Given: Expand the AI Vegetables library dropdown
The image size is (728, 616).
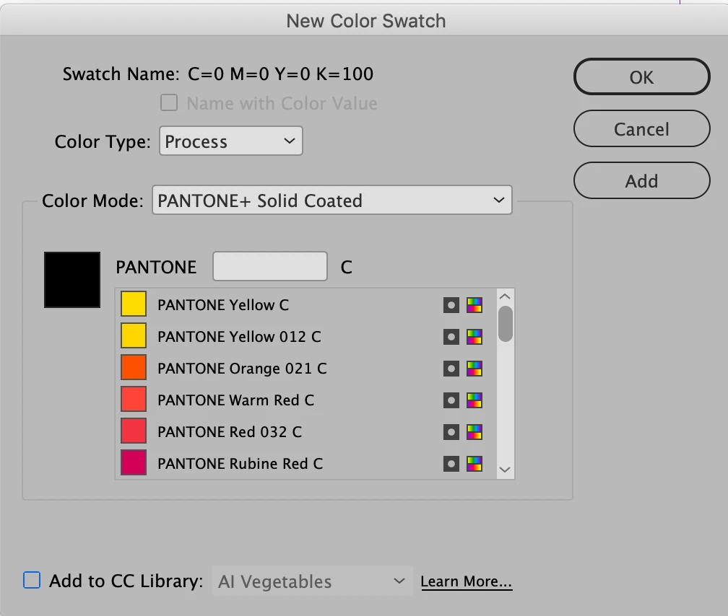Looking at the screenshot, I should tap(312, 581).
